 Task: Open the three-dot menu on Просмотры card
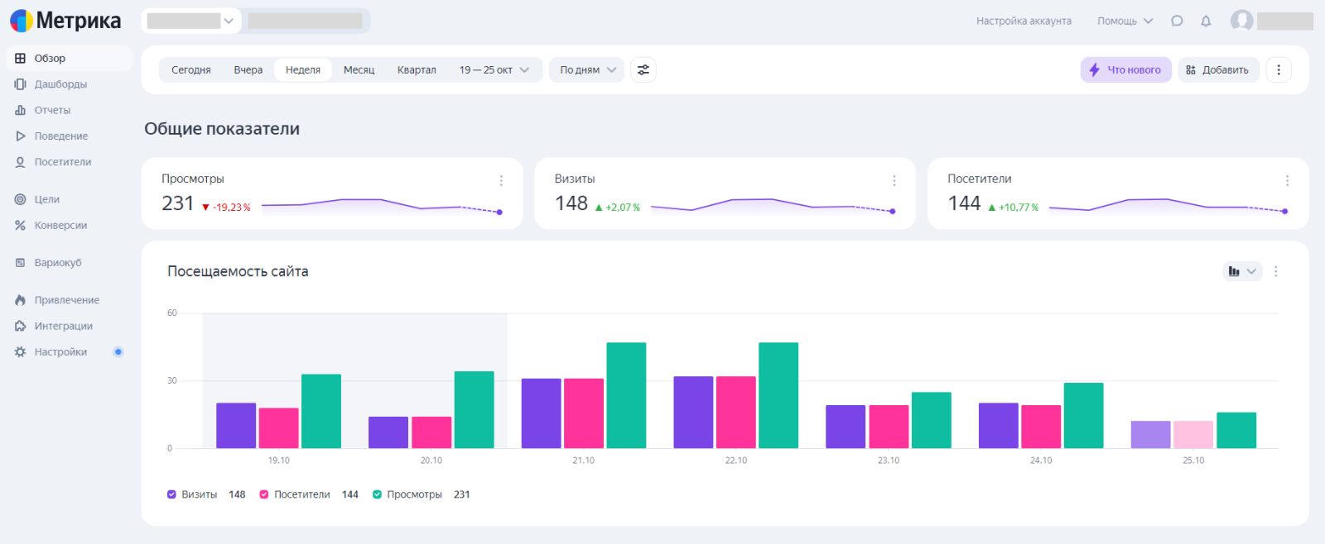point(501,180)
